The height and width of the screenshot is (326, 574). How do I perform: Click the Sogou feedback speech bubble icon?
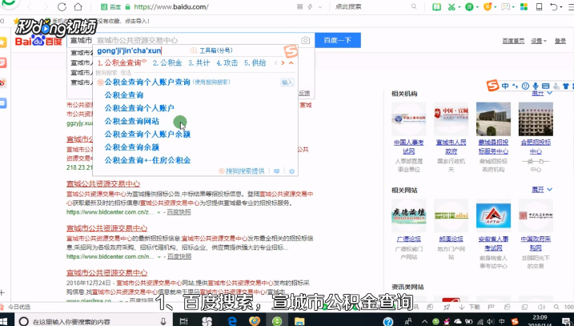pos(277,171)
